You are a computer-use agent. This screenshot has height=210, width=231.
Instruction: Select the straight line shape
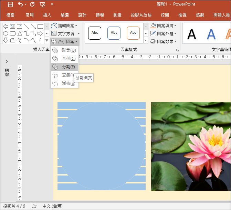(27, 27)
